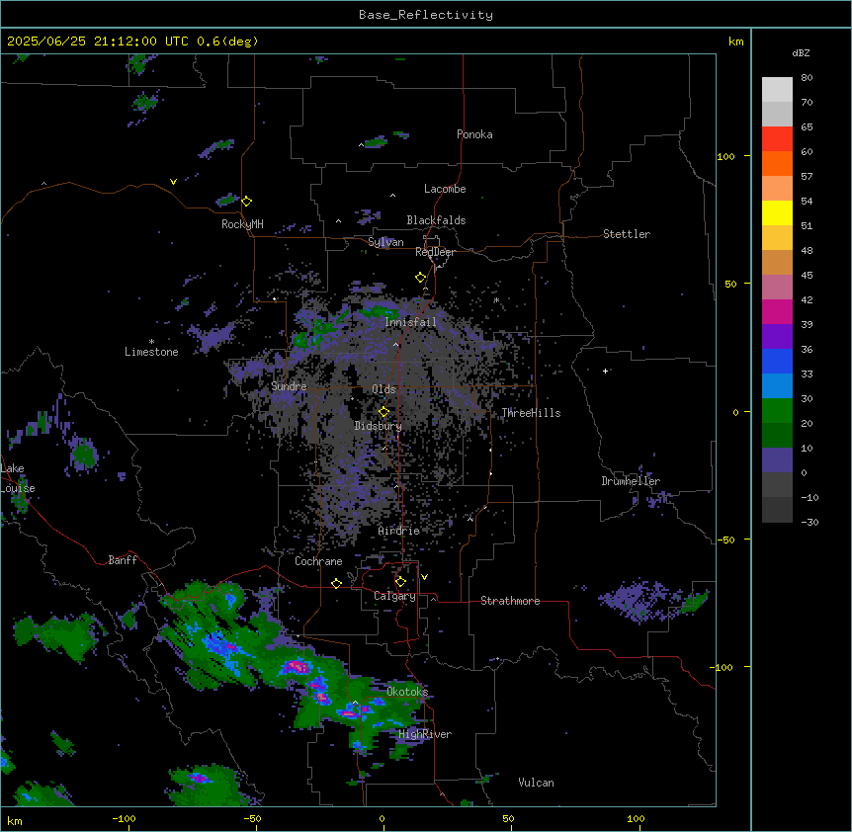Click the Banff label
852x832 pixels.
tap(123, 560)
